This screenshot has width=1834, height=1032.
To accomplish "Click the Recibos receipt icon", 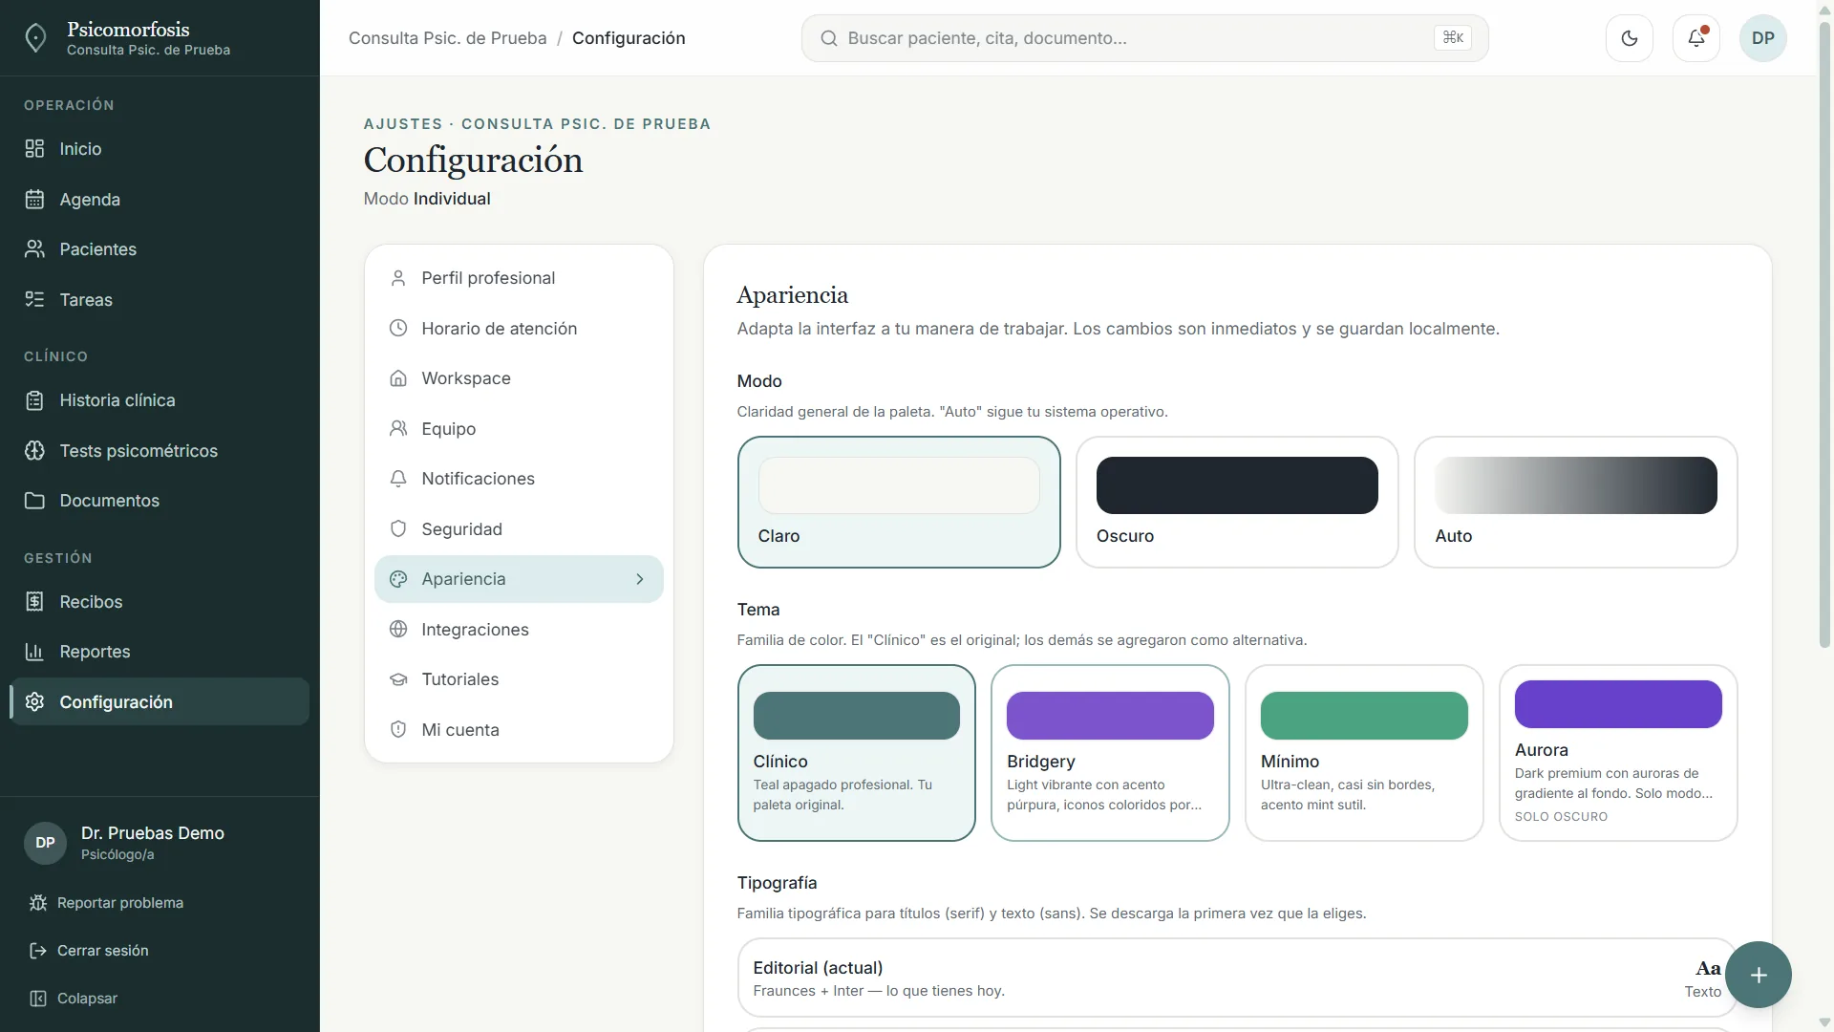I will click(x=34, y=602).
